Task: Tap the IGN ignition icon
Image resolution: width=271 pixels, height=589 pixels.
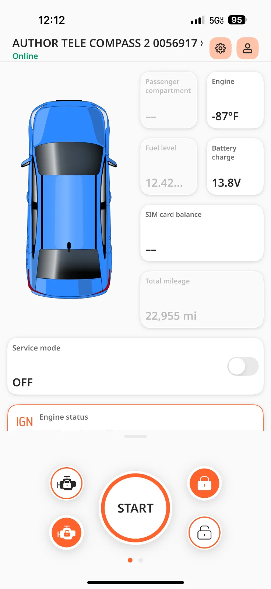Action: (25, 422)
